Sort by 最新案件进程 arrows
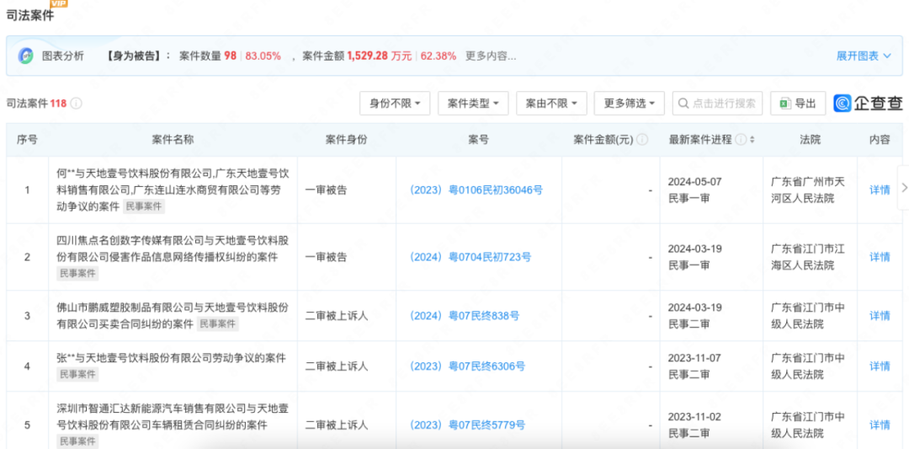Image resolution: width=909 pixels, height=449 pixels. (752, 140)
